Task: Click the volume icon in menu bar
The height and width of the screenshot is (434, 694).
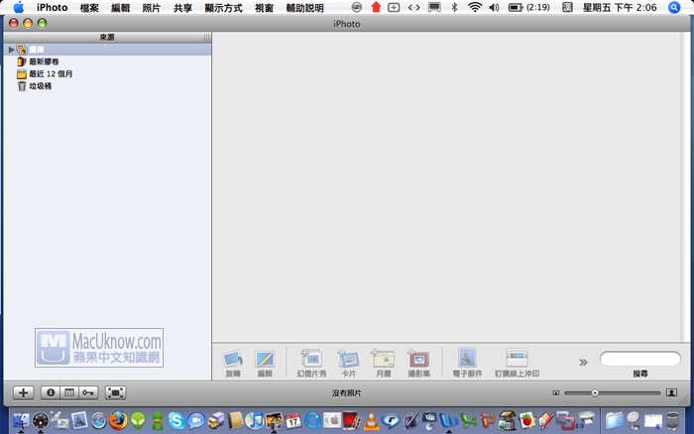Action: tap(494, 7)
